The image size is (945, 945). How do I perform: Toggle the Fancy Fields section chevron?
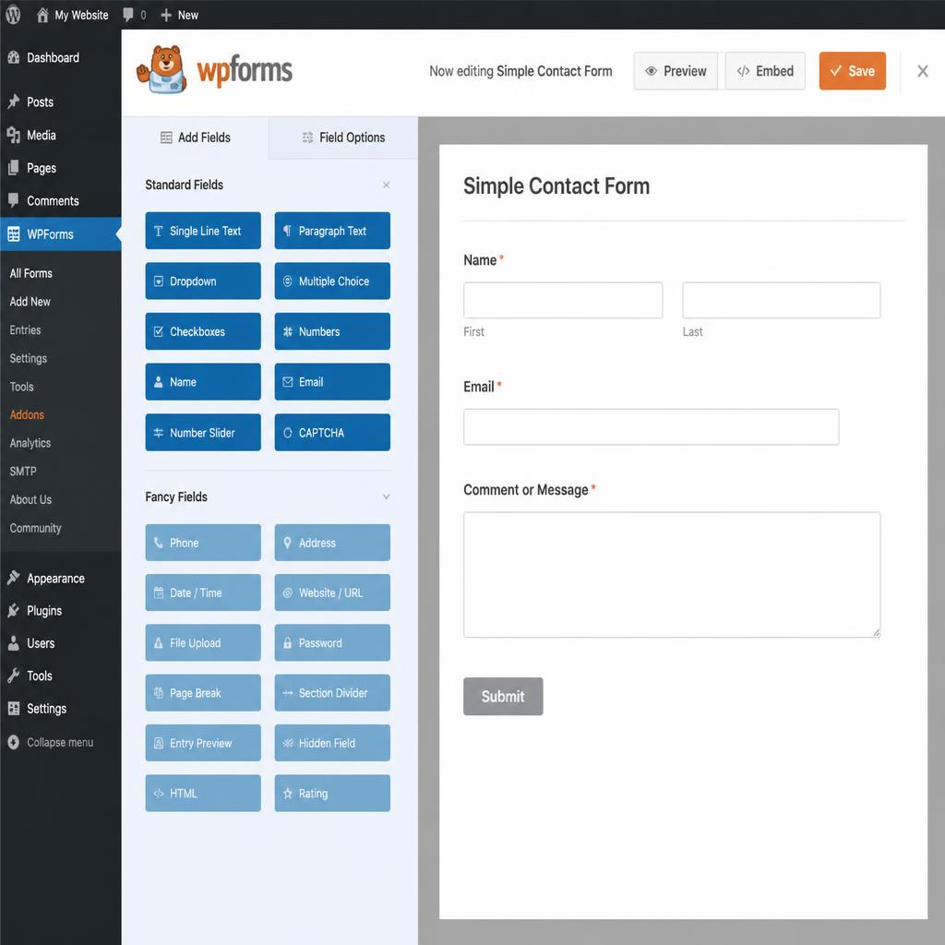click(386, 496)
